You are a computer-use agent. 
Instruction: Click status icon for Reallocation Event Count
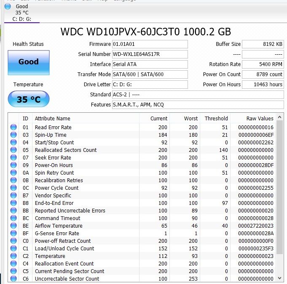[13, 263]
